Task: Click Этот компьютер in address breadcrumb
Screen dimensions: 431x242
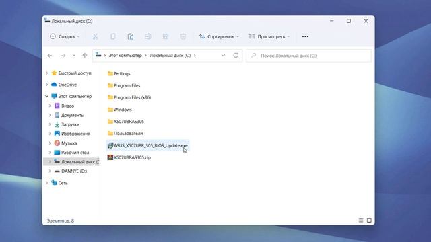Action: coord(125,55)
